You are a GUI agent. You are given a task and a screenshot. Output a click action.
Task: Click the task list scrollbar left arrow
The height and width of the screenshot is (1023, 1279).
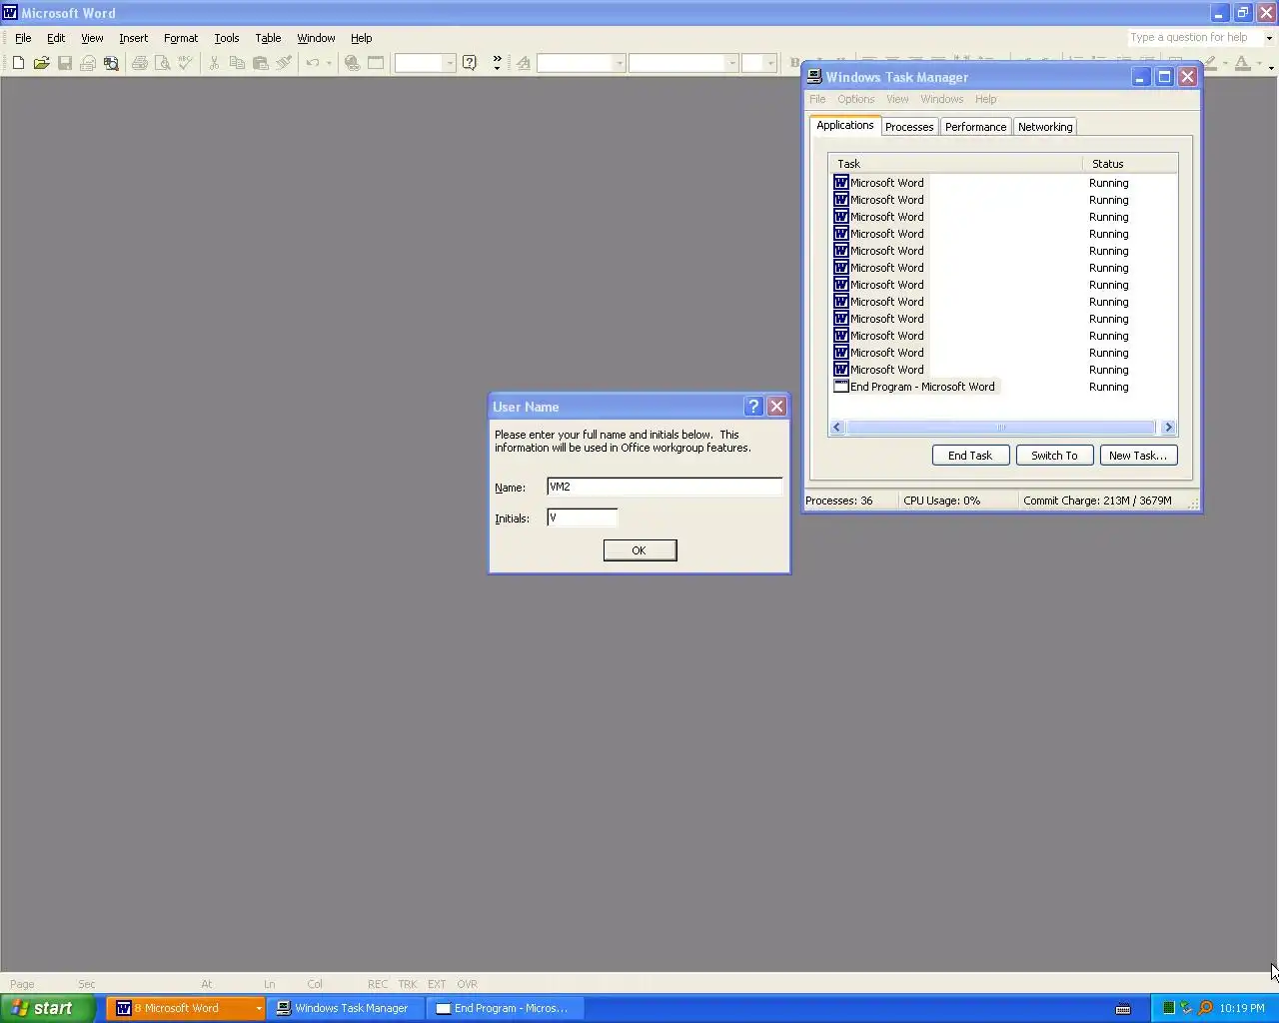[837, 428]
